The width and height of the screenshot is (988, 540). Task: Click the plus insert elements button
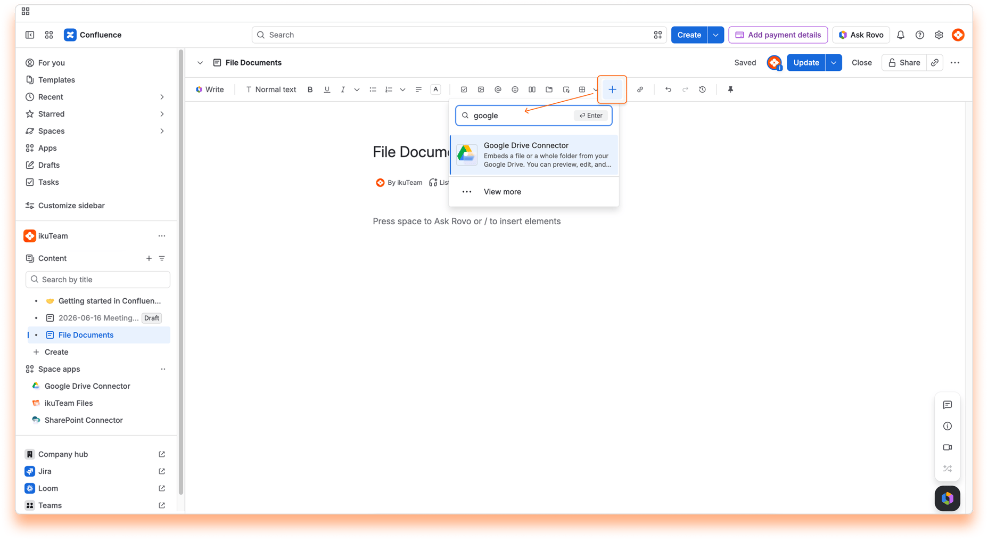click(x=612, y=89)
